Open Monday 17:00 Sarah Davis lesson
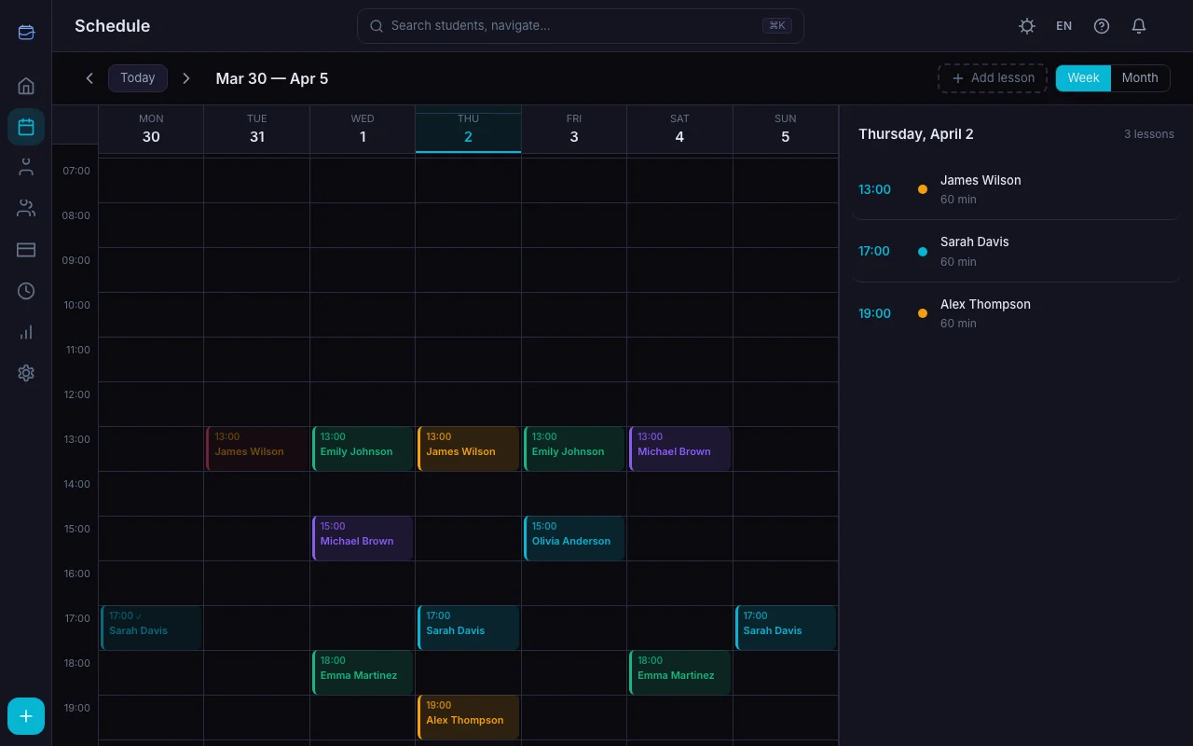 tap(151, 628)
